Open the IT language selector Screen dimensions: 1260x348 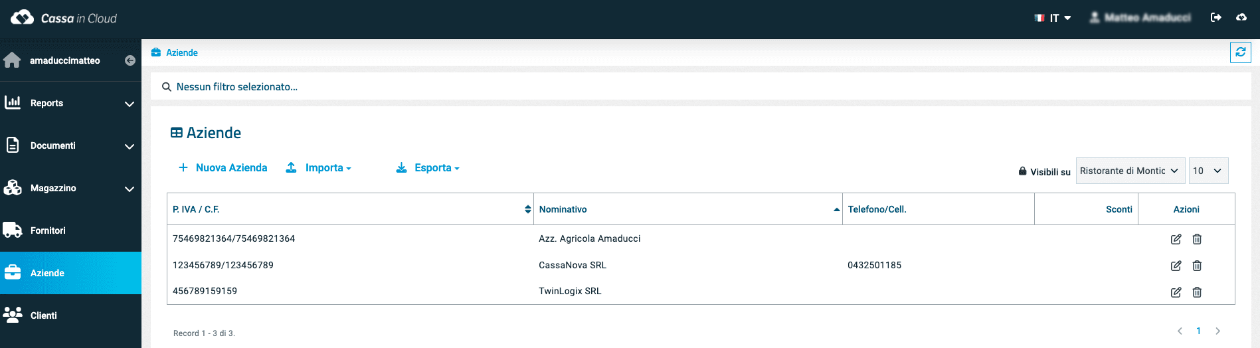click(1053, 18)
